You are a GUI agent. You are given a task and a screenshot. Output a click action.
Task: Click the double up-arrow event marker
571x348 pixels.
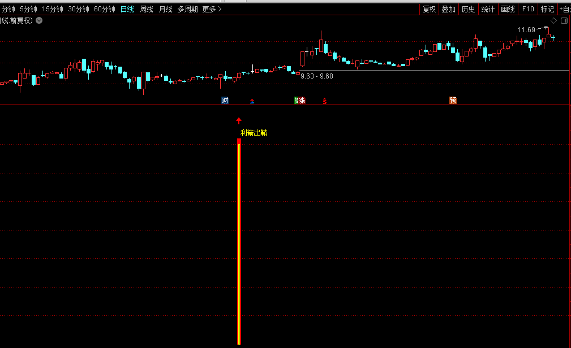click(252, 101)
